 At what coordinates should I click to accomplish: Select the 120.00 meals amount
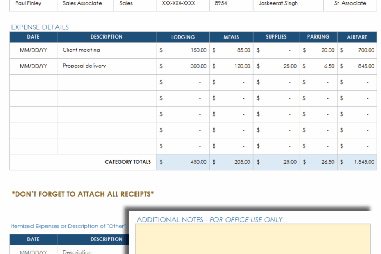coord(242,66)
